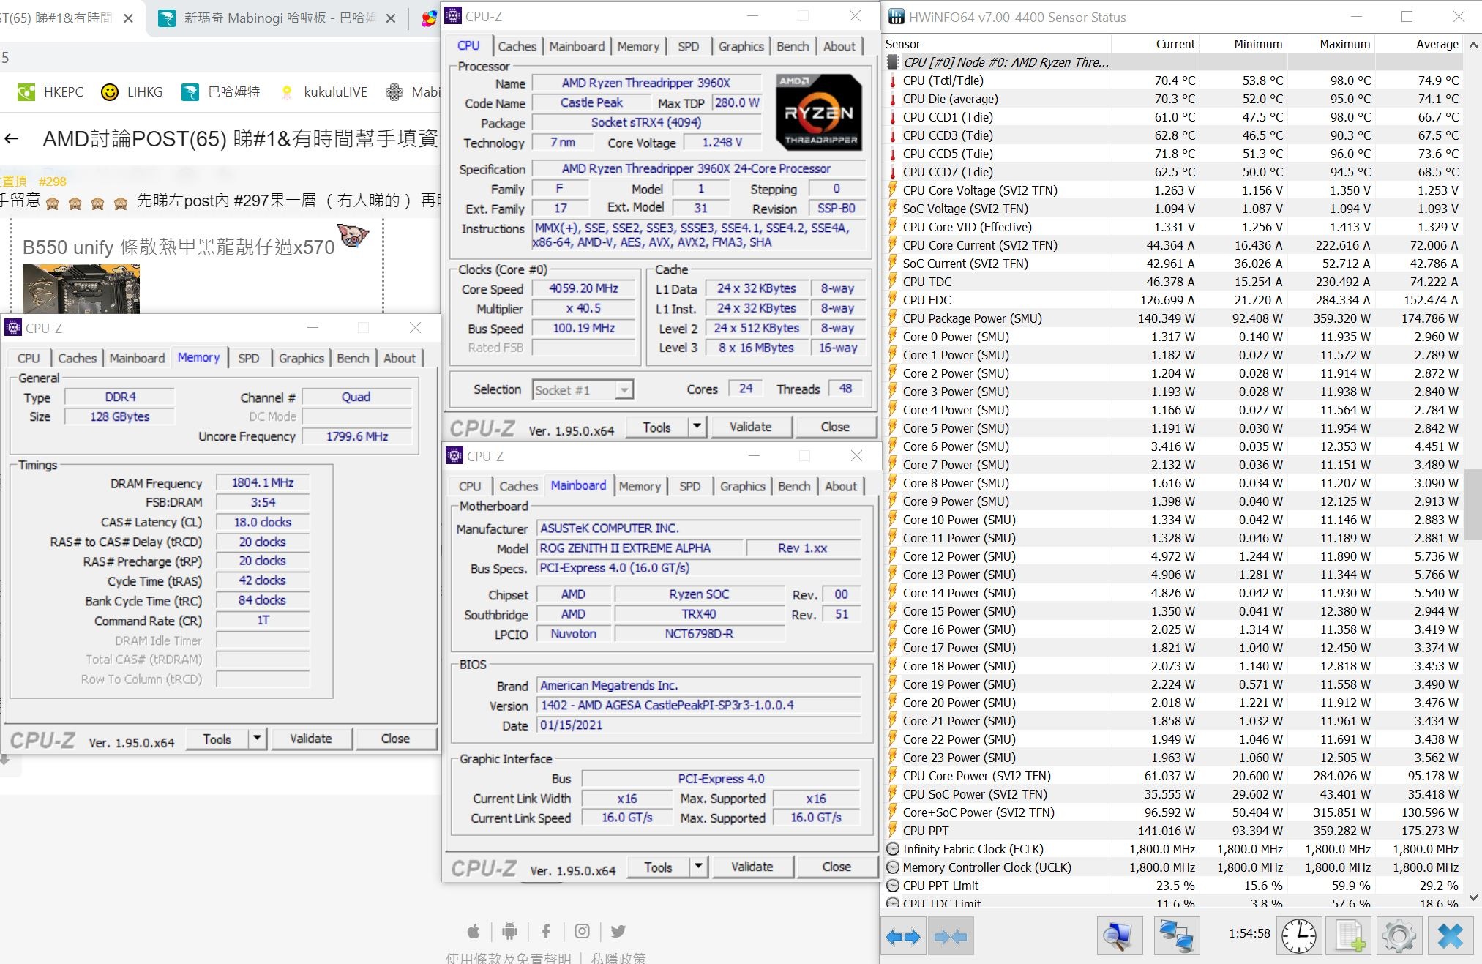This screenshot has height=964, width=1482.
Task: Click Close in CPU tab window
Action: click(x=835, y=426)
